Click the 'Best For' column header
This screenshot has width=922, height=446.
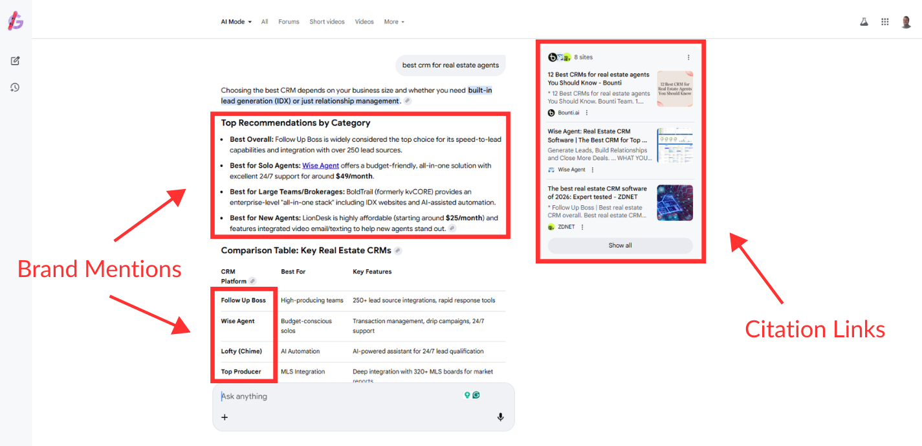tap(293, 272)
